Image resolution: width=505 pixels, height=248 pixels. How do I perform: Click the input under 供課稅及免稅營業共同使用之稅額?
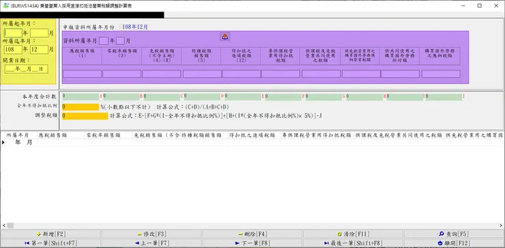click(x=321, y=74)
